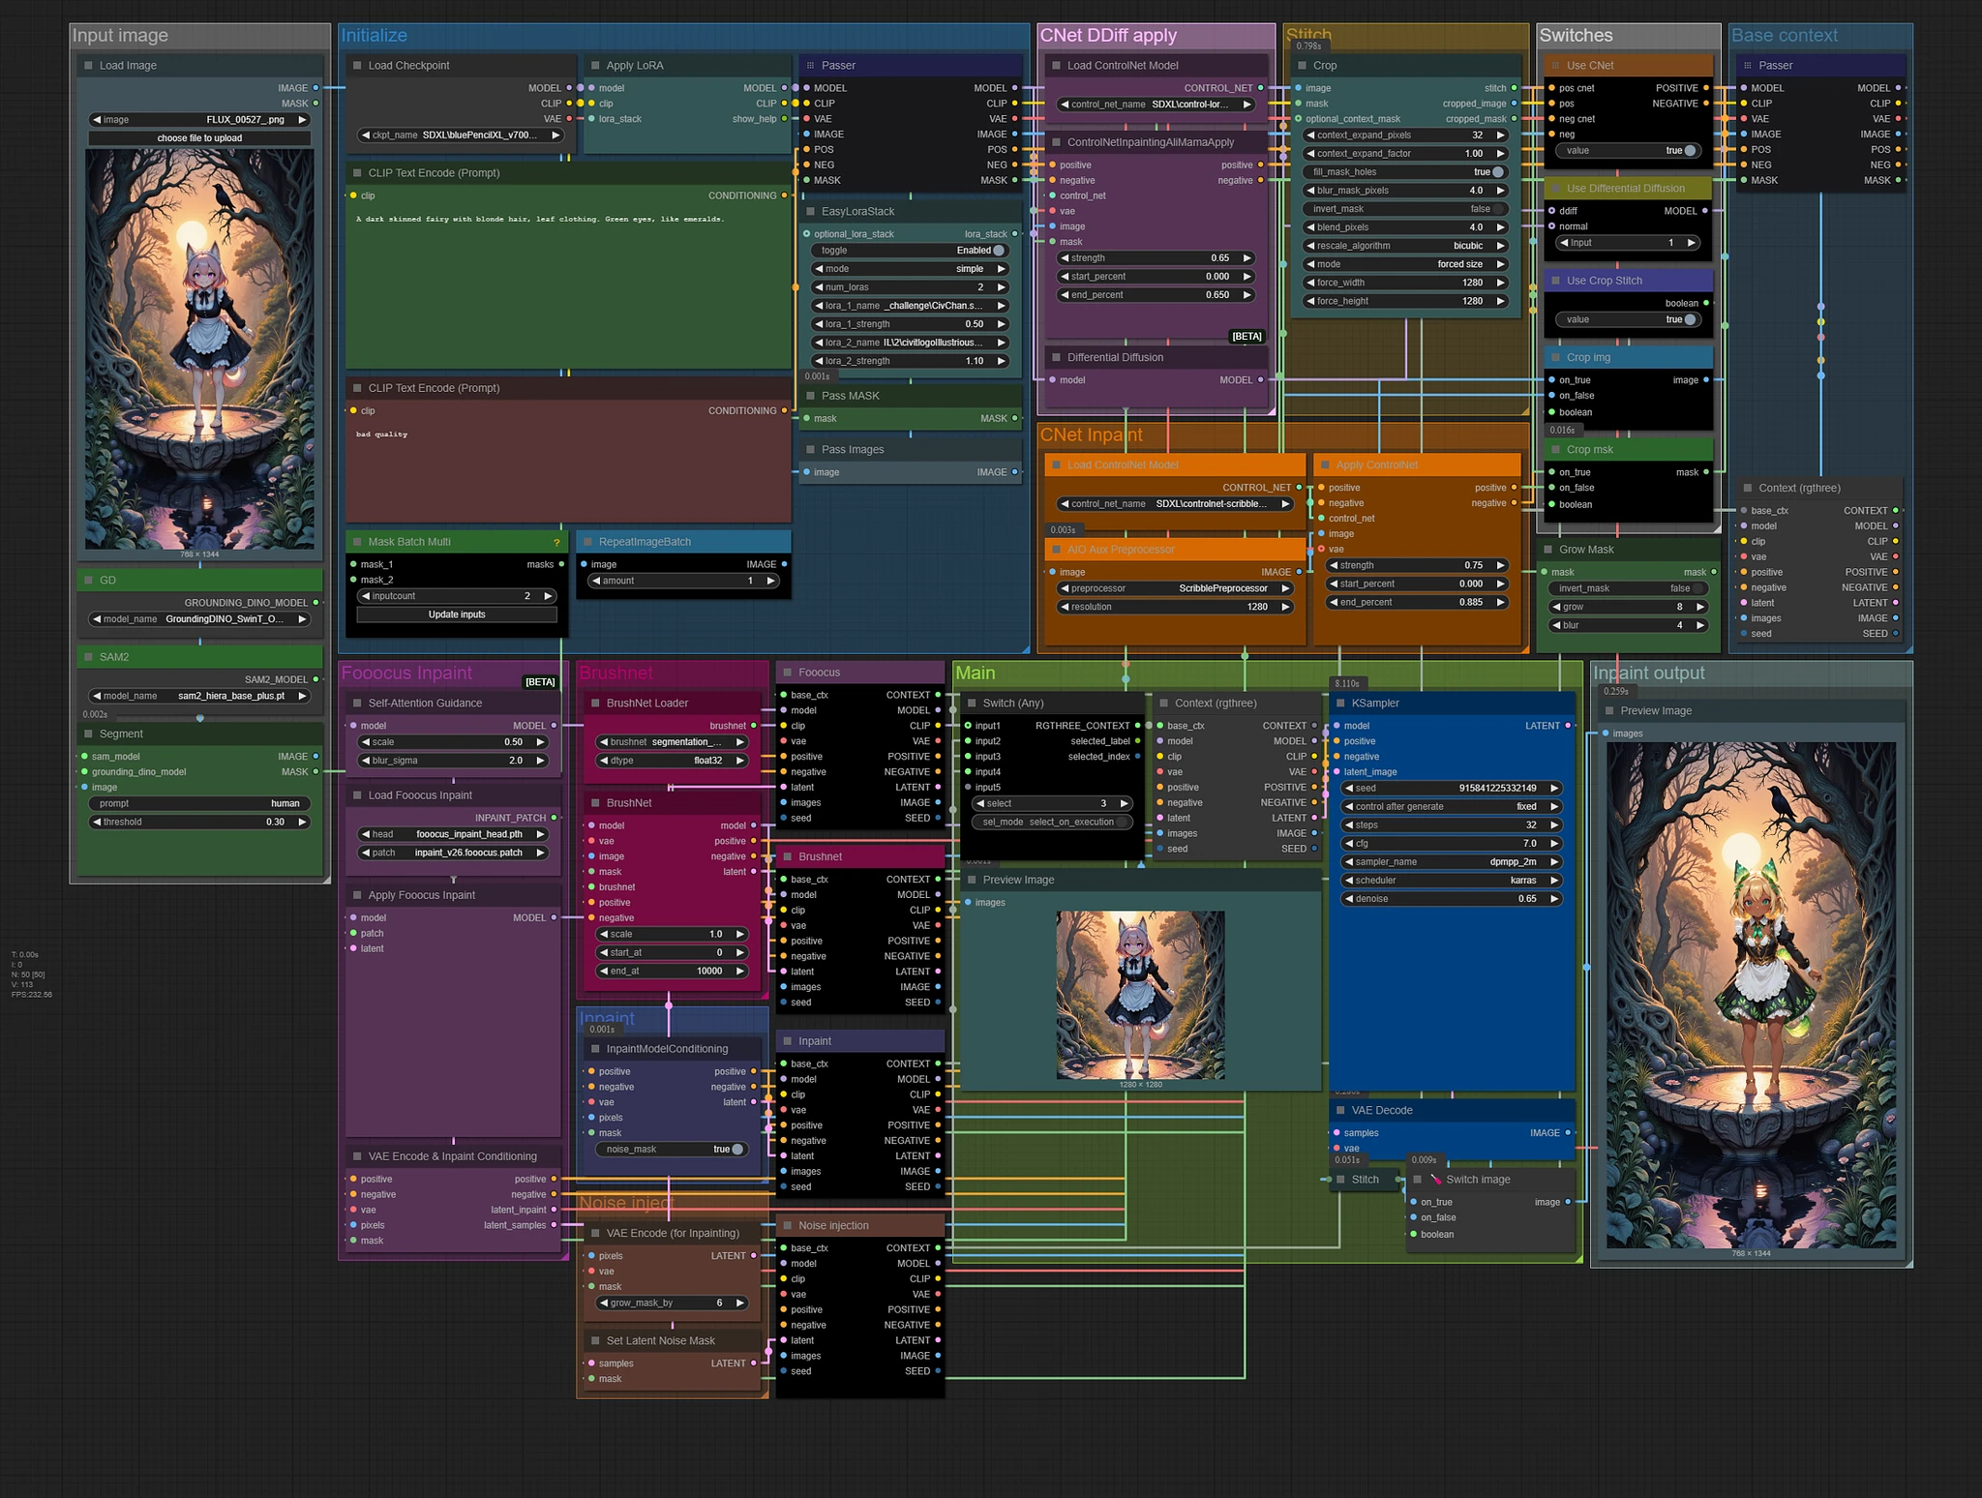Collapse the Apply LoRA node via title square
This screenshot has width=1982, height=1498.
pos(595,66)
